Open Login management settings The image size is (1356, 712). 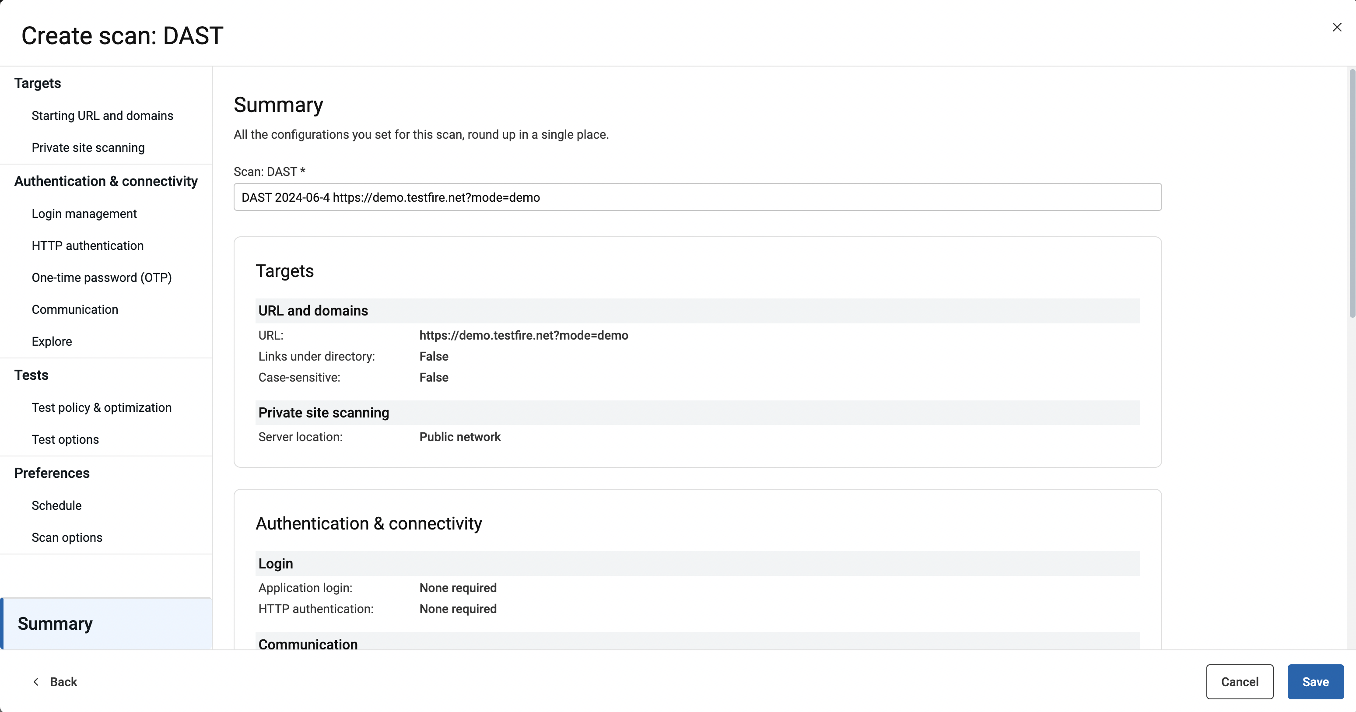tap(84, 213)
